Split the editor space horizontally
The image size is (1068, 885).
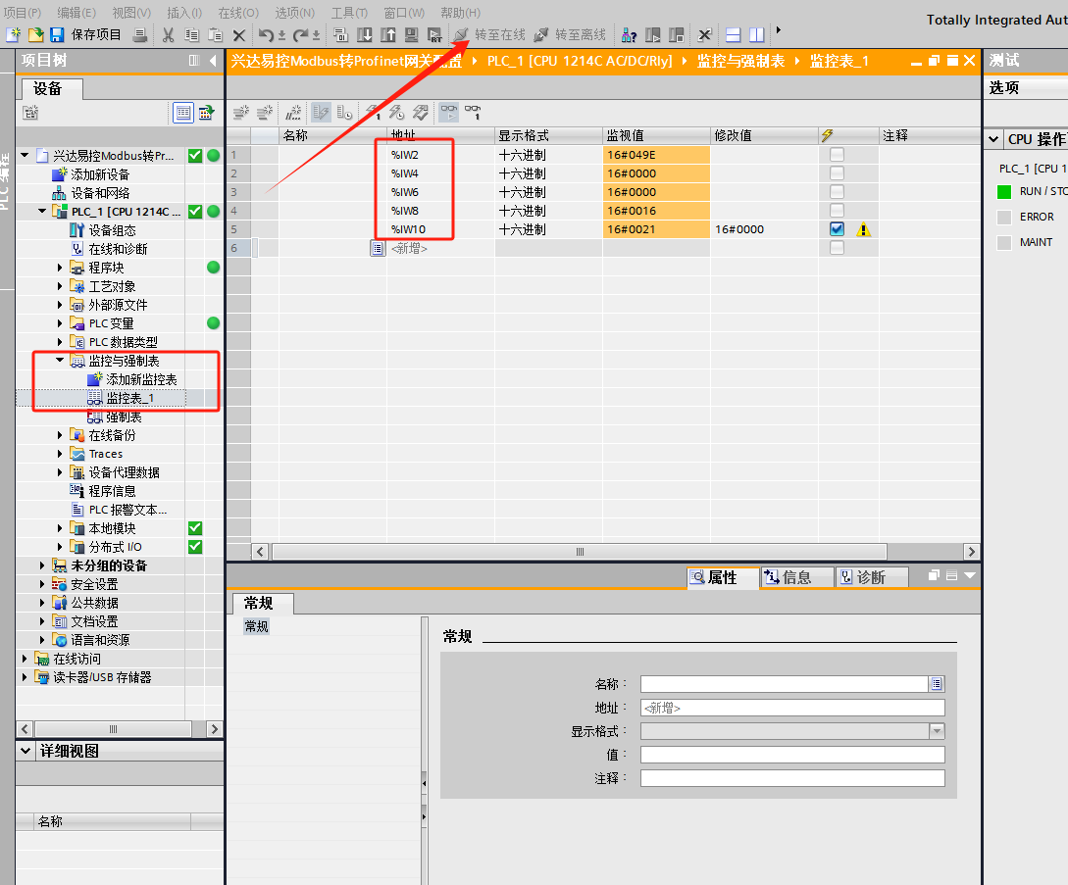click(733, 34)
